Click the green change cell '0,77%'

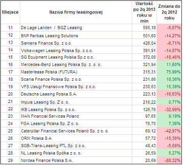click(x=169, y=101)
